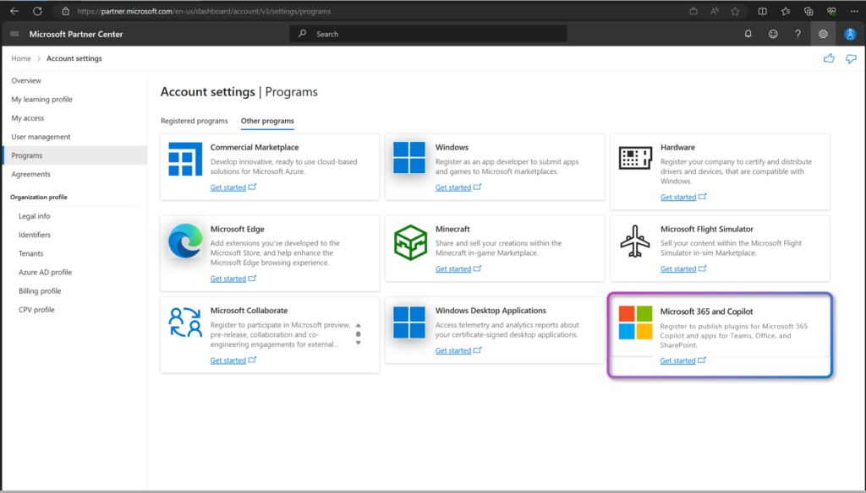Click the Minecraft Creeper icon
866x493 pixels.
coord(409,241)
